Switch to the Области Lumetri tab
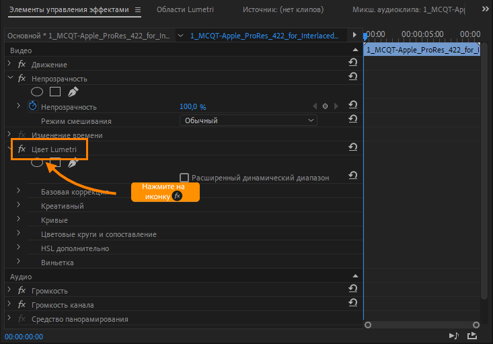Viewport: 493px width, 344px height. (185, 9)
